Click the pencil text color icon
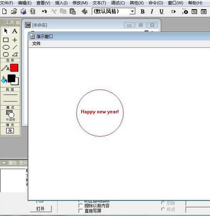210x216 pixels. coord(5,68)
